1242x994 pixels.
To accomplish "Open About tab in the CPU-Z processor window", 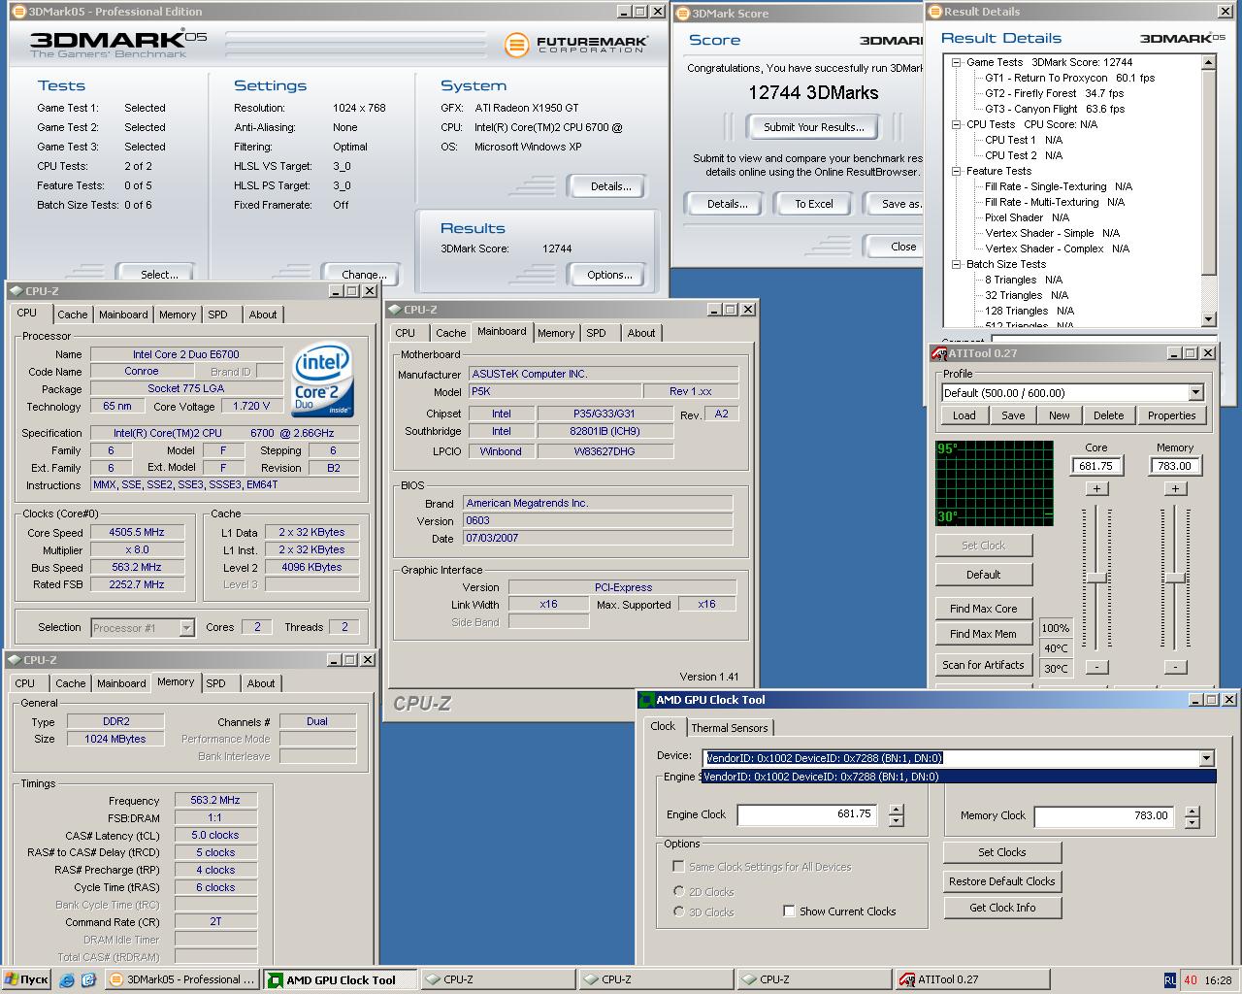I will [262, 315].
